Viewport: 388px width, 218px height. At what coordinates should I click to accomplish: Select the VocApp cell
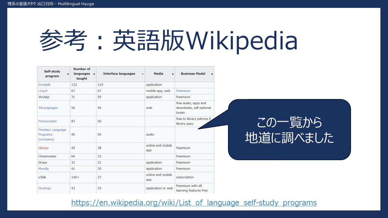(x=53, y=97)
